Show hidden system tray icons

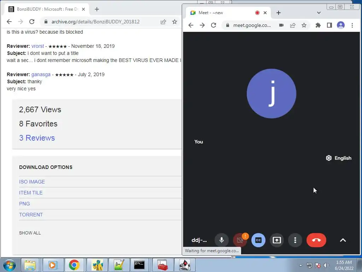[300, 265]
